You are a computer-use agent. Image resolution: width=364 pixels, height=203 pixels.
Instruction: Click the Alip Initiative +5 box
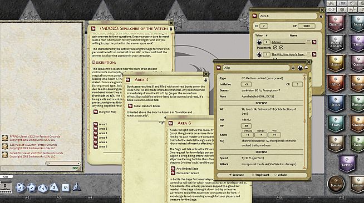point(246,84)
